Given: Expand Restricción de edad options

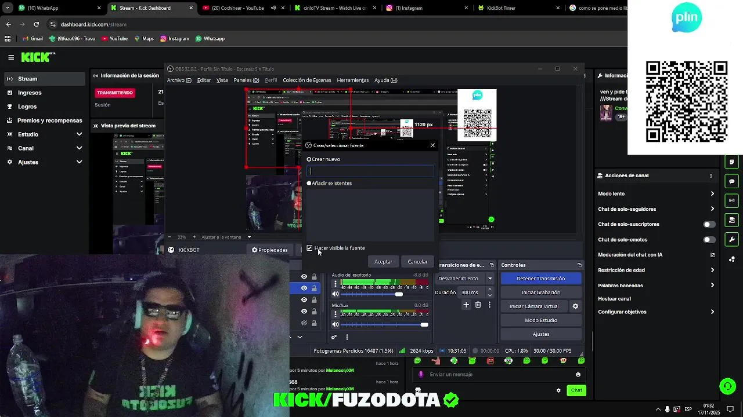Looking at the screenshot, I should pos(712,270).
